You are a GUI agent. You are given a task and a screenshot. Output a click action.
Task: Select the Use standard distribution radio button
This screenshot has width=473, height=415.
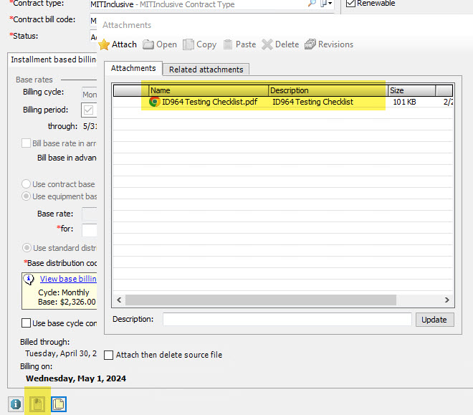27,248
